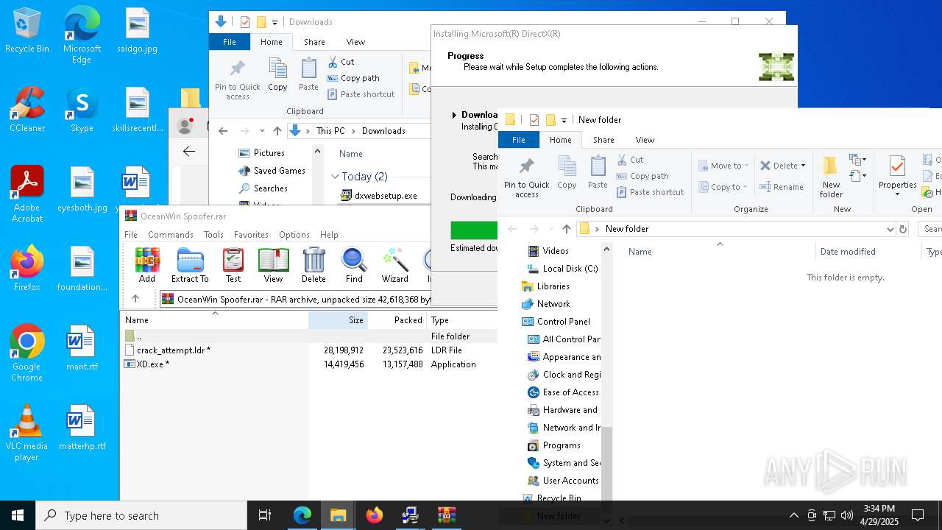Click New folder button in ribbon
The width and height of the screenshot is (942, 530).
pyautogui.click(x=831, y=177)
